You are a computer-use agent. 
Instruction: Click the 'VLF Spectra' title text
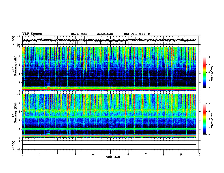(x=32, y=34)
